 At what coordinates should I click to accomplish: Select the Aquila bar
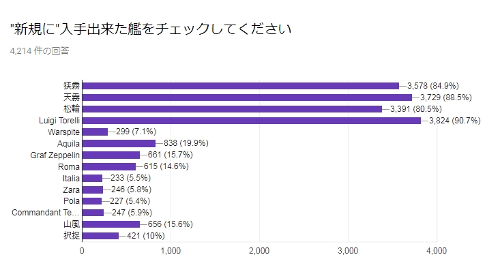[x=119, y=144]
